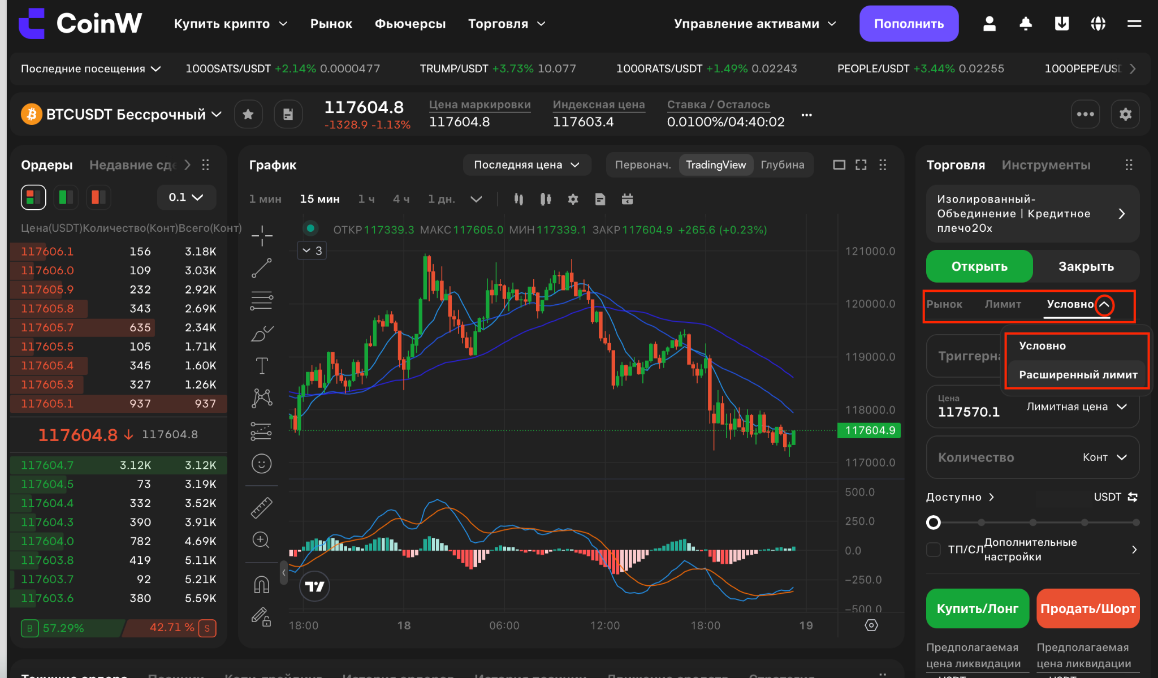Switch chart to the Глубина tab

pos(783,165)
